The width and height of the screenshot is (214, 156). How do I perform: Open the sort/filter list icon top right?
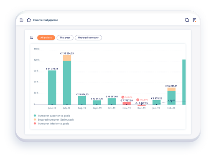click(x=194, y=20)
